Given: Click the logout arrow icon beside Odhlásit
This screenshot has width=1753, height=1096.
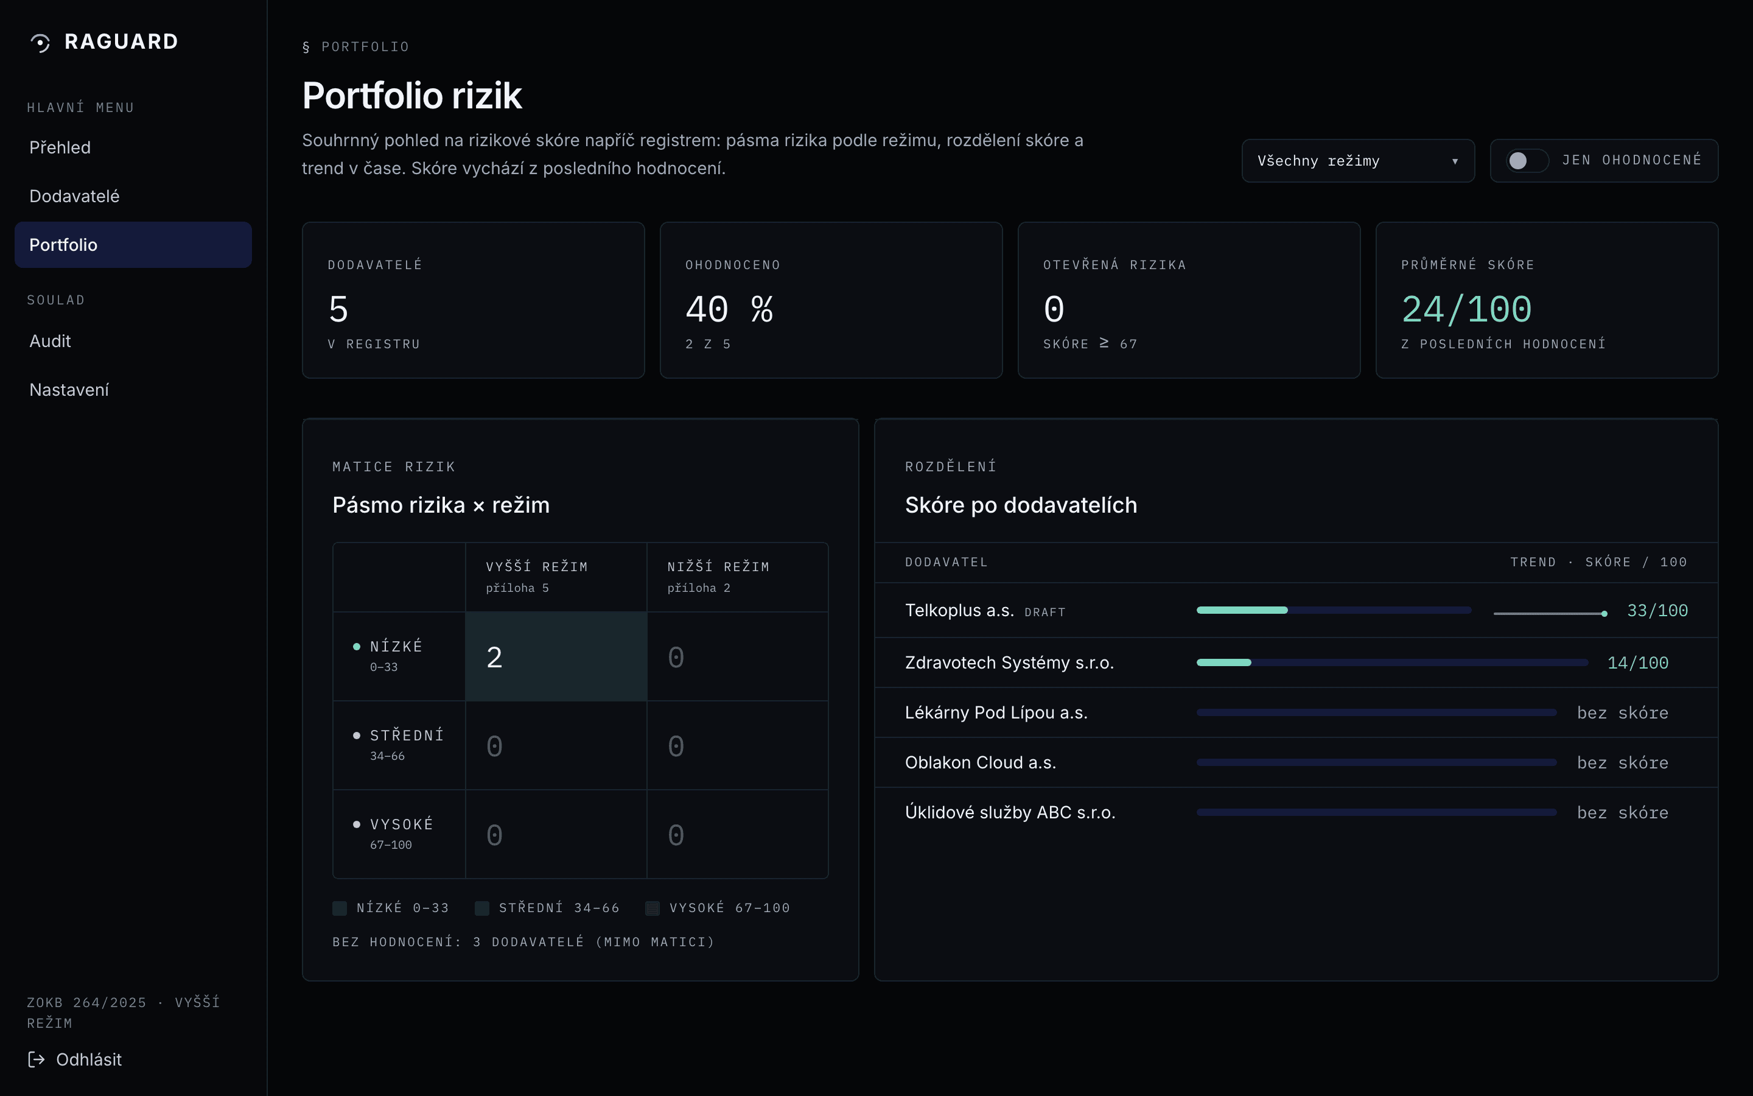Looking at the screenshot, I should 37,1059.
